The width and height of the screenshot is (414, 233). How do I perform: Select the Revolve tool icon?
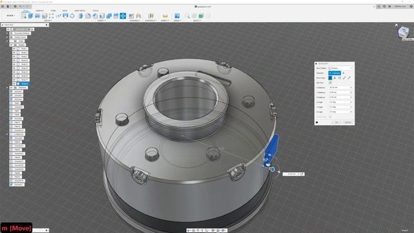click(x=38, y=16)
